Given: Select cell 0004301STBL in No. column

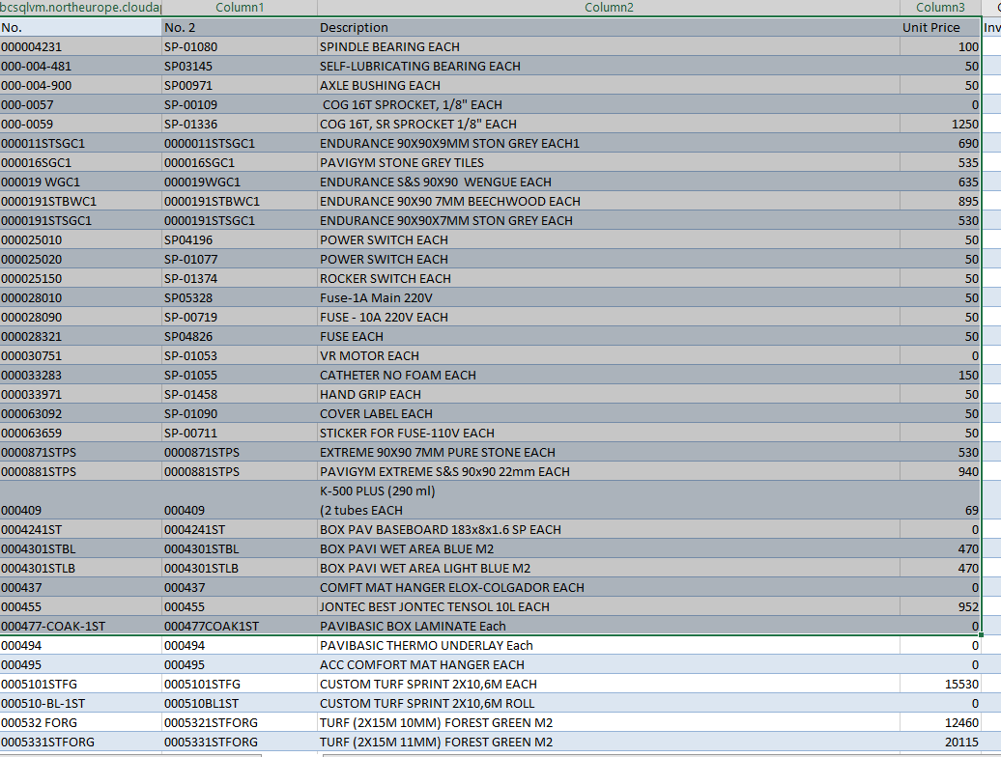Looking at the screenshot, I should [80, 548].
